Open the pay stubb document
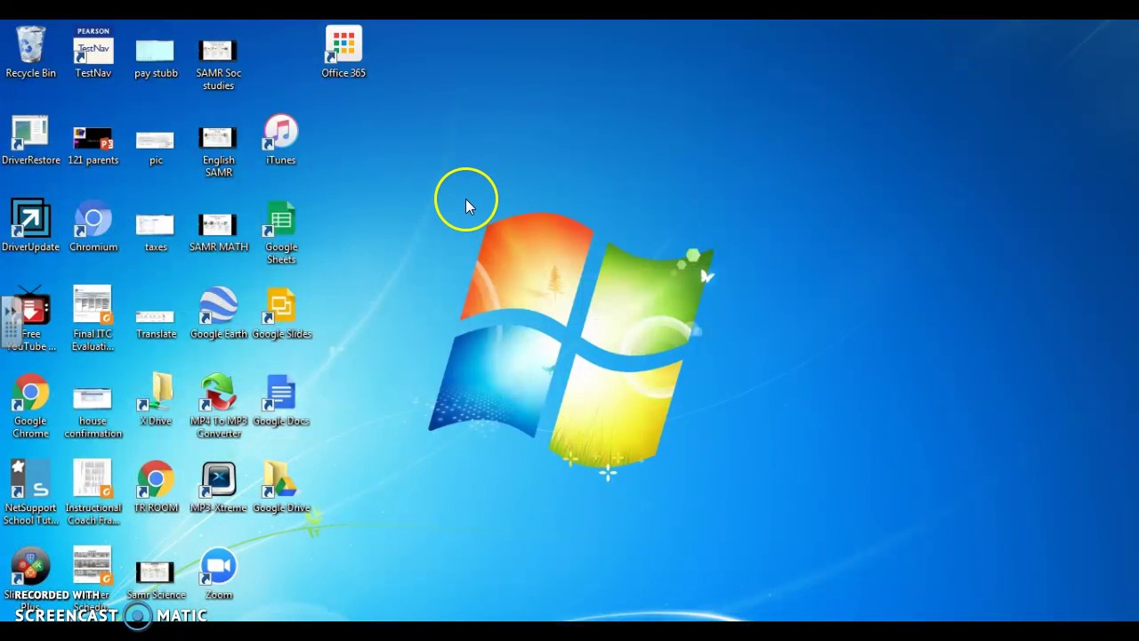The height and width of the screenshot is (641, 1139). coord(156,49)
